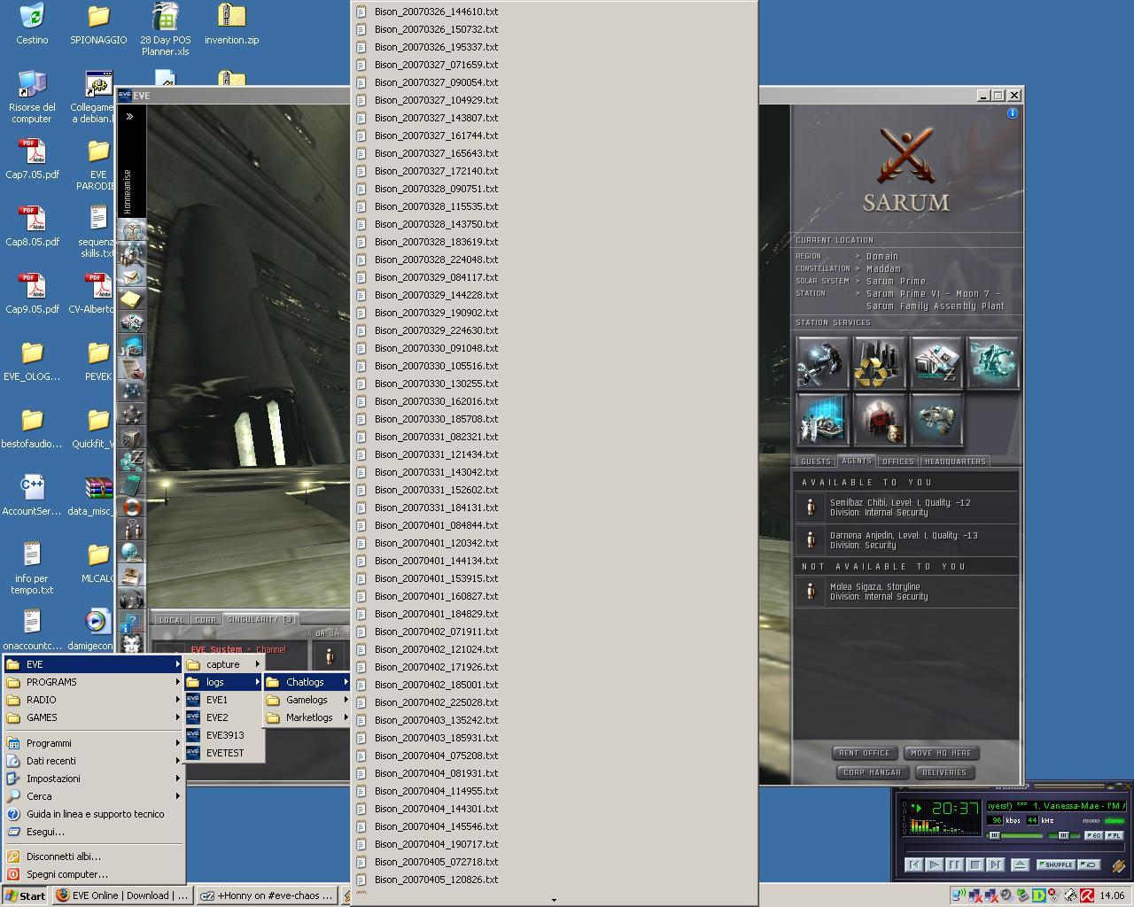The image size is (1134, 907).
Task: Open the SPIONAGGIO desktop folder
Action: coord(98,24)
